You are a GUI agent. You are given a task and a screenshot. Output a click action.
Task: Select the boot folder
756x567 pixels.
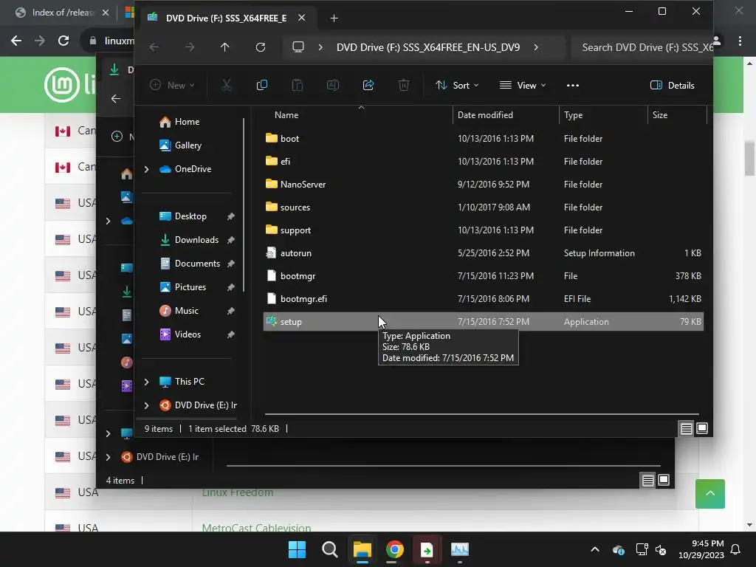tap(483, 138)
